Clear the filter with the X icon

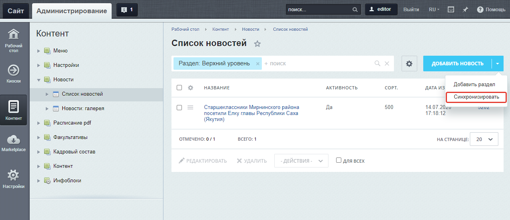click(387, 63)
